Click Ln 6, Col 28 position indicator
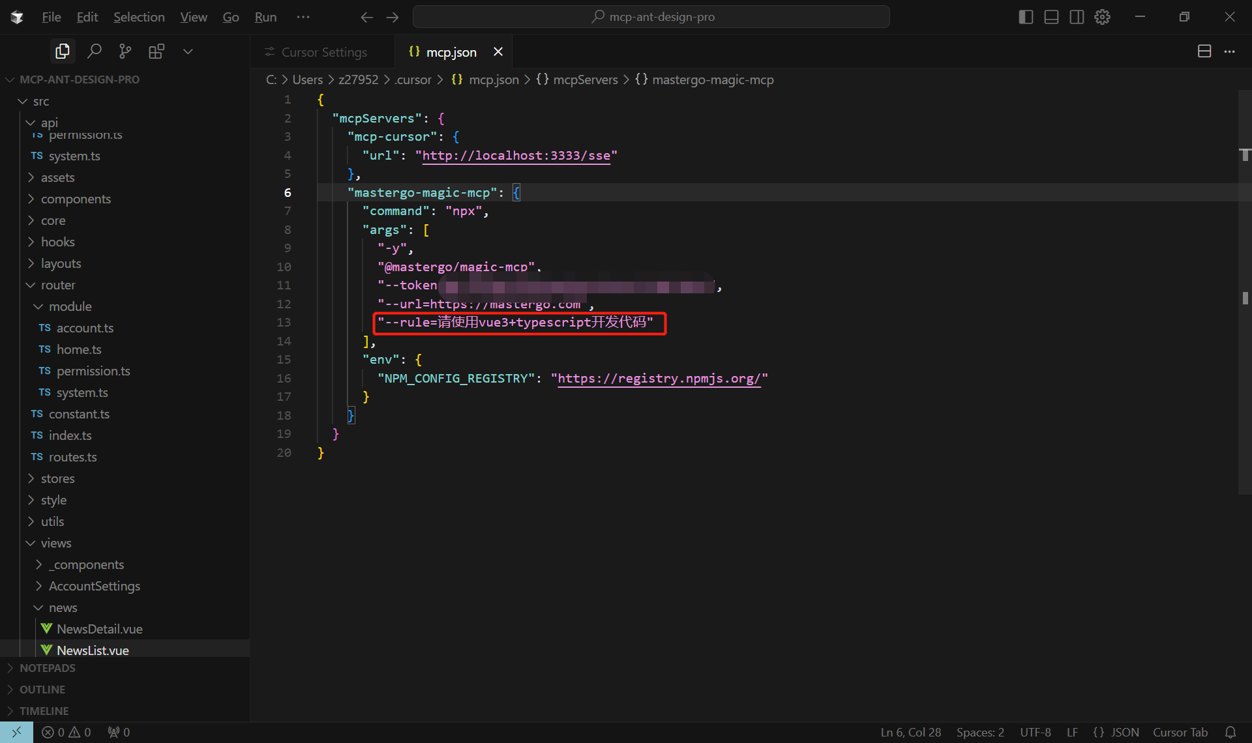 [911, 733]
